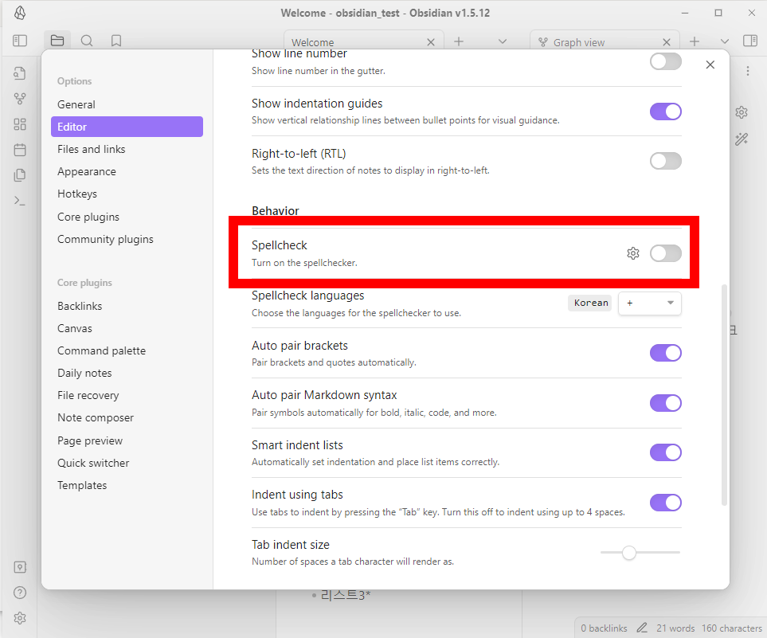Click the 21 words status item
This screenshot has width=767, height=638.
click(675, 628)
